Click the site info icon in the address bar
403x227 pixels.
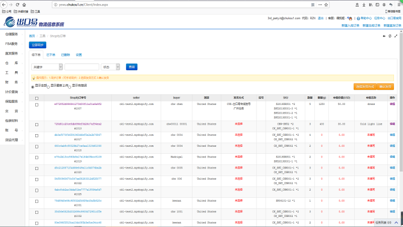coord(55,5)
